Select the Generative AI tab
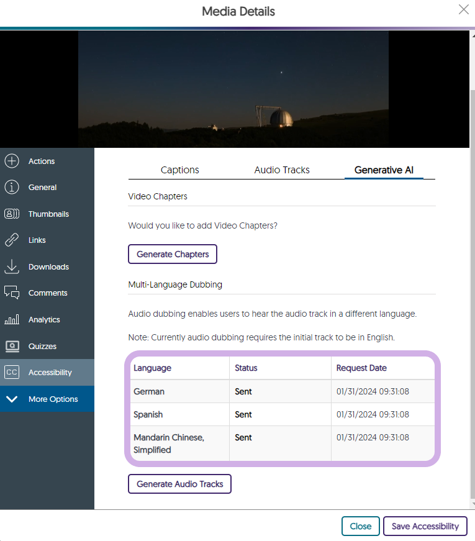The image size is (475, 541). click(384, 170)
